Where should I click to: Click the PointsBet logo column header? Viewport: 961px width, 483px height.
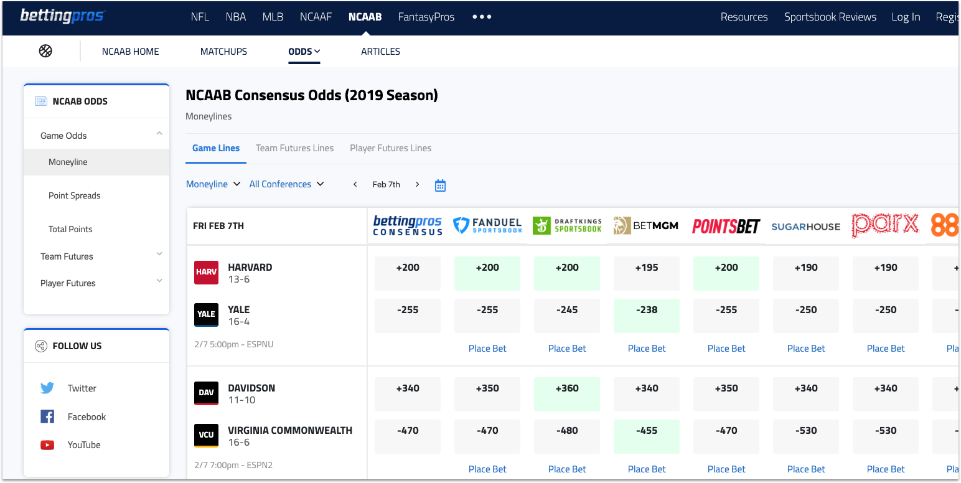[x=726, y=226]
